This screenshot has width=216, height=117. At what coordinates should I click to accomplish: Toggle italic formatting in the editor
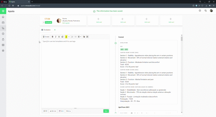56,37
